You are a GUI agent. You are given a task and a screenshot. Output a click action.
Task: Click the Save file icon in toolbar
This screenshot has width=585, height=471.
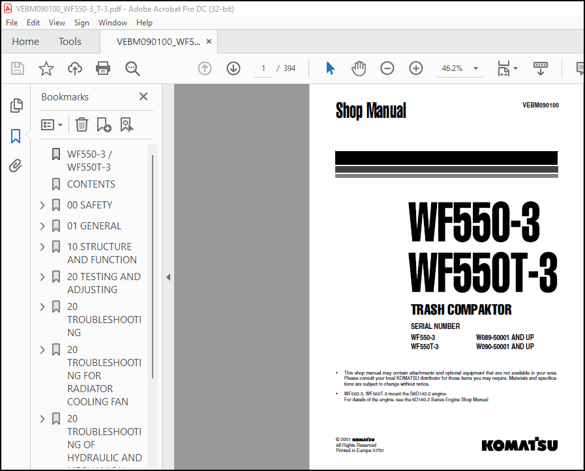[17, 68]
